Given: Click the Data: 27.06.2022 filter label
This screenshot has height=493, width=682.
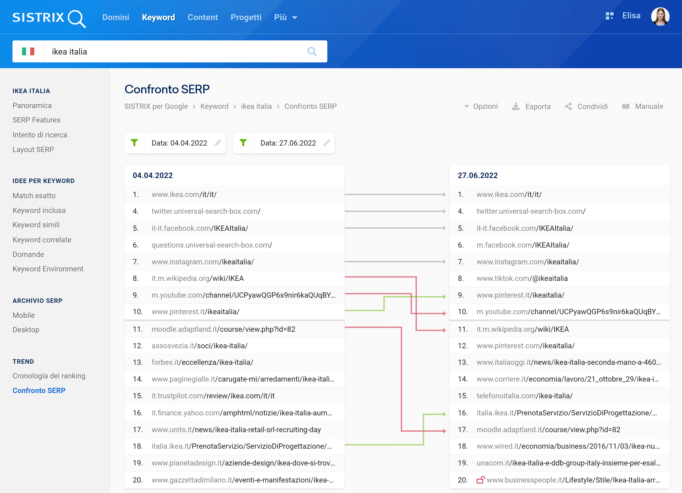Looking at the screenshot, I should [x=288, y=143].
